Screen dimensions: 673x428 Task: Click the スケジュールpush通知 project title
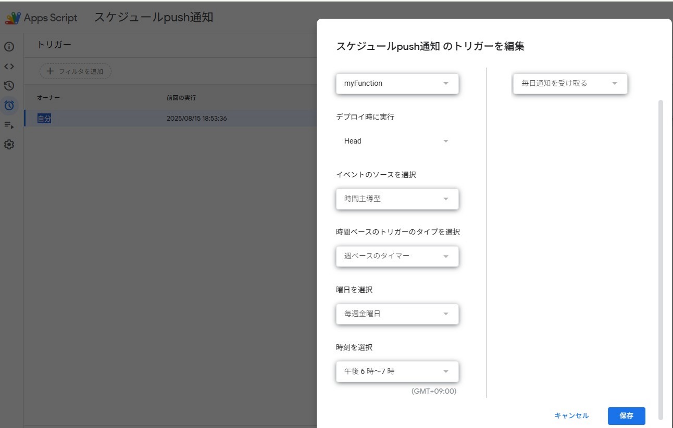(153, 17)
